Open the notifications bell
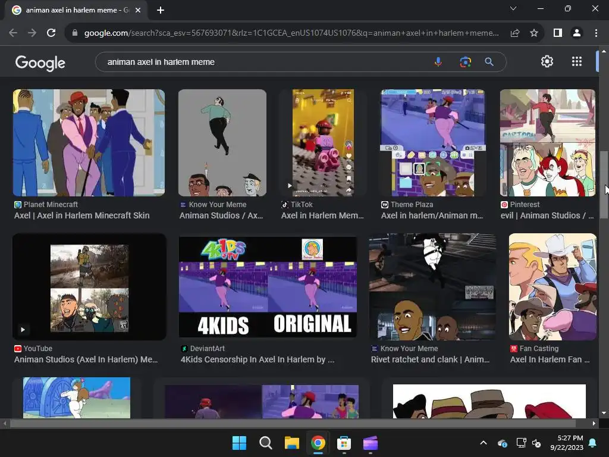 (x=593, y=443)
